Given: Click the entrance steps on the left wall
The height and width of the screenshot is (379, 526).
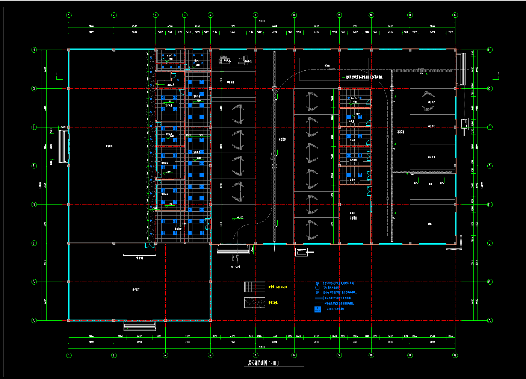Looking at the screenshot, I should point(62,146).
